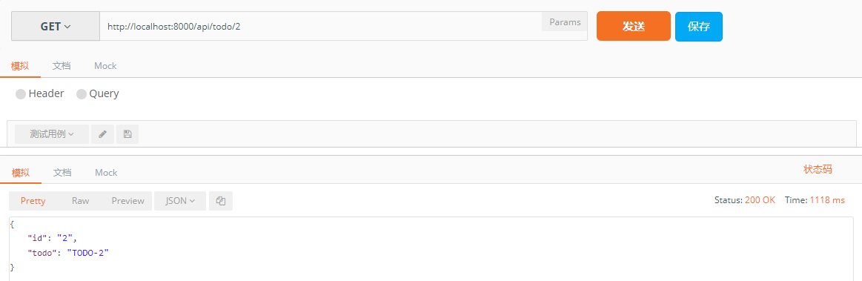Open the lower Mock tab in the response panel
This screenshot has width=862, height=281.
point(106,173)
